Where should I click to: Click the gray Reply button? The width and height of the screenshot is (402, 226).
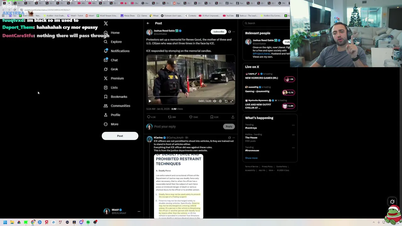coord(229,126)
